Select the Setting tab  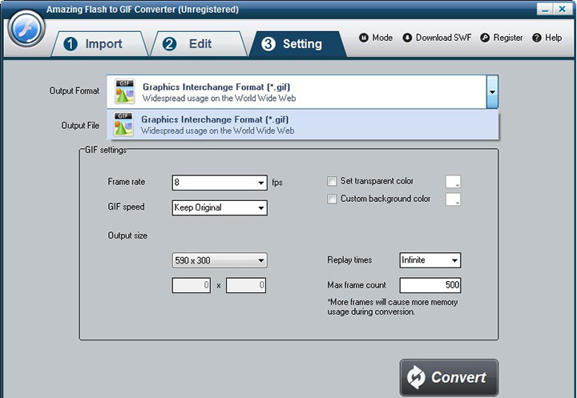pos(297,44)
